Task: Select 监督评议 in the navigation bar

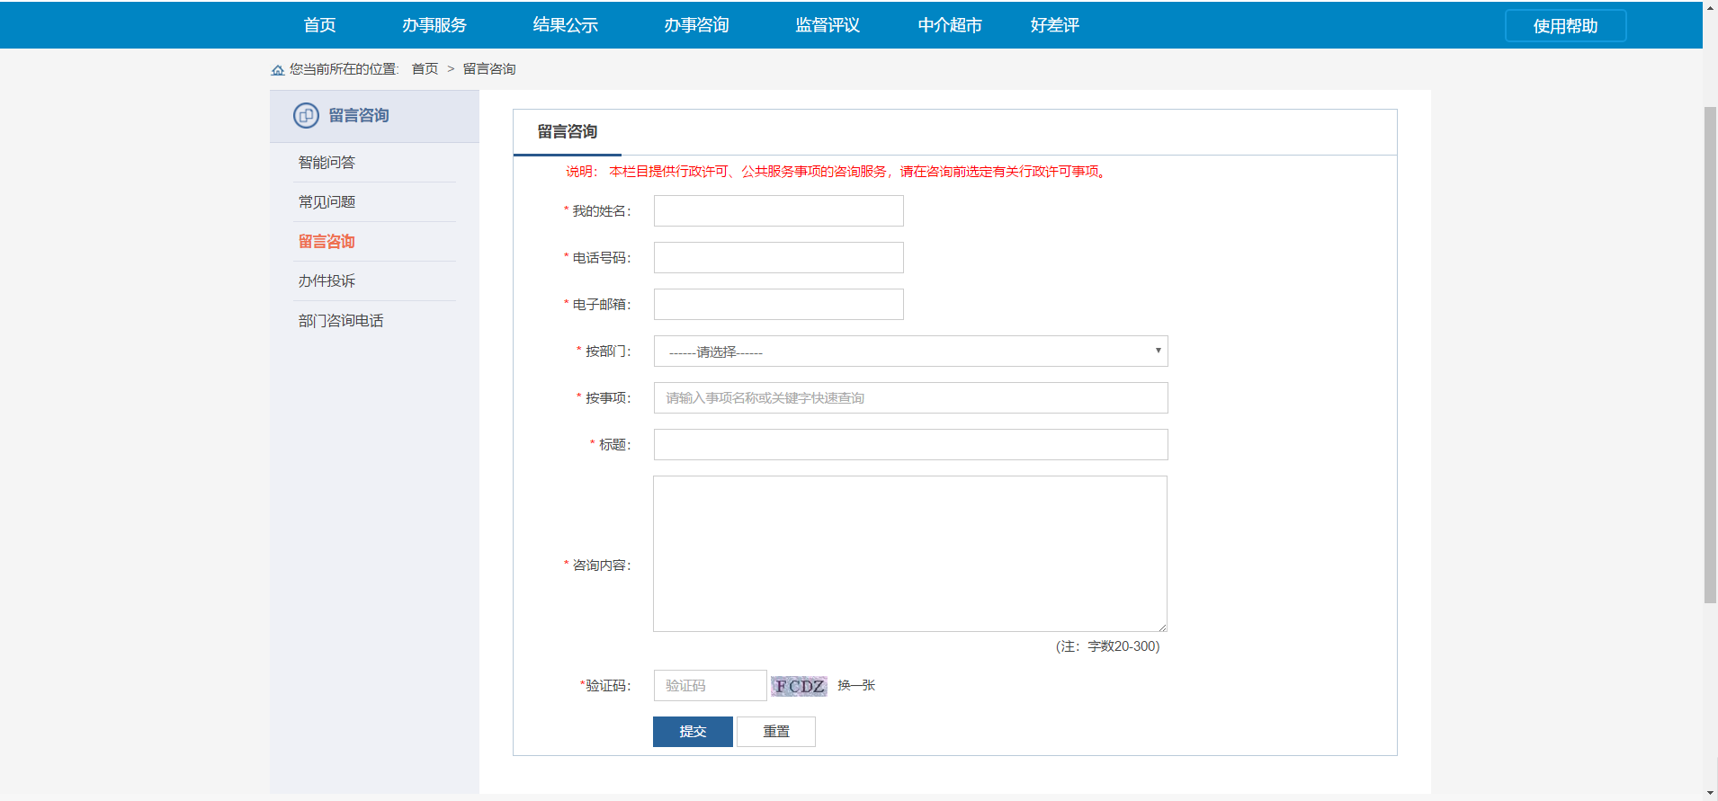Action: (x=828, y=25)
